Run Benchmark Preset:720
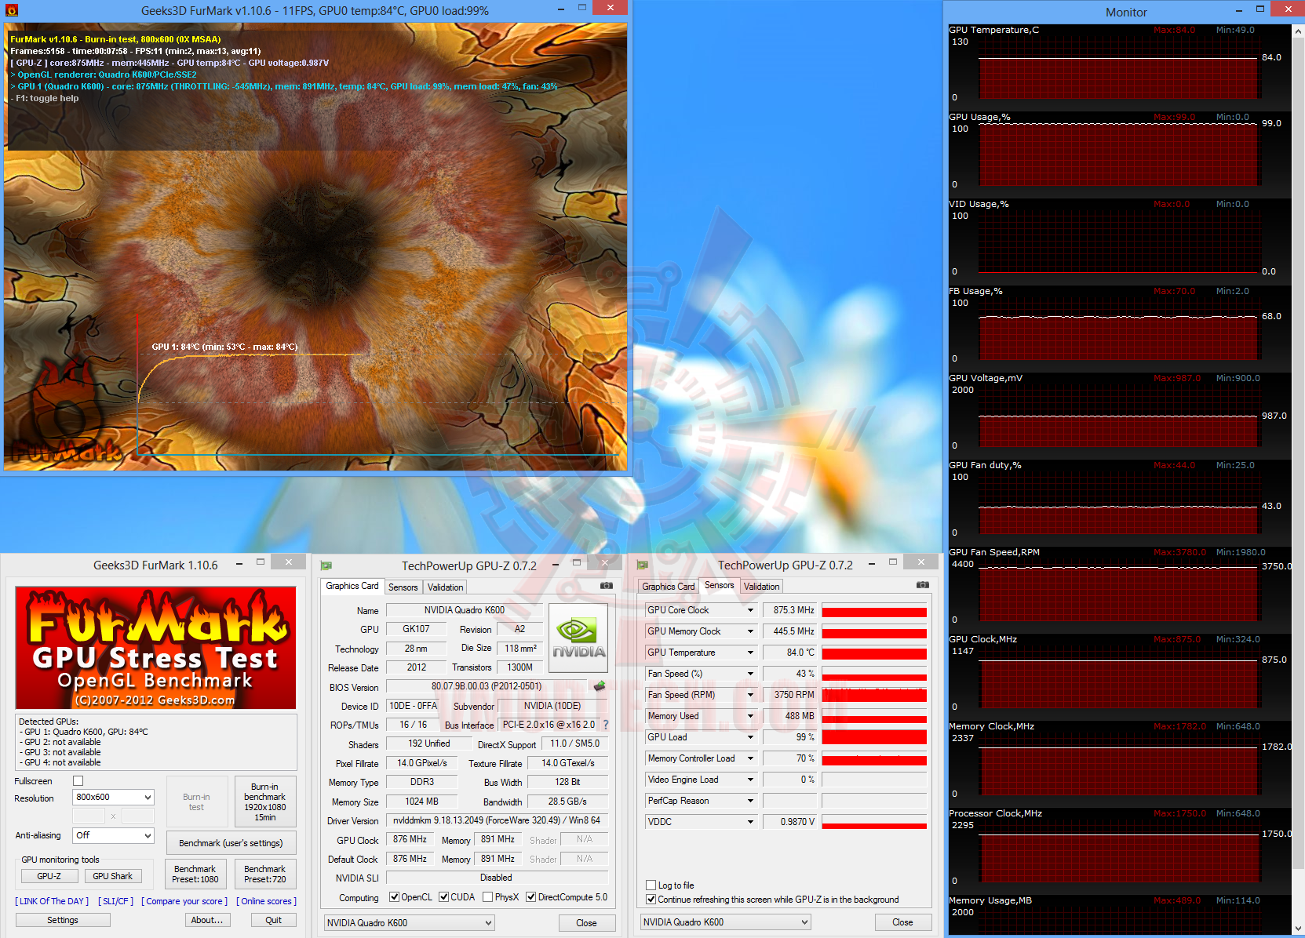 265,874
